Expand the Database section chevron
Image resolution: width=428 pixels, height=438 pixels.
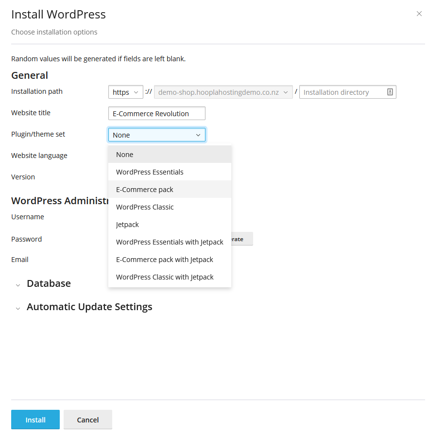pyautogui.click(x=18, y=284)
